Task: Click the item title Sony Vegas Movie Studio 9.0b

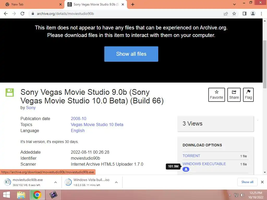Action: point(92,96)
